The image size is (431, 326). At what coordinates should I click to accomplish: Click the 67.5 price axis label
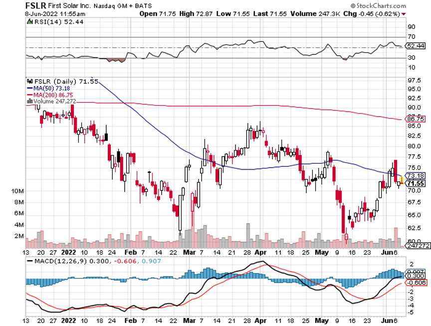pos(414,202)
